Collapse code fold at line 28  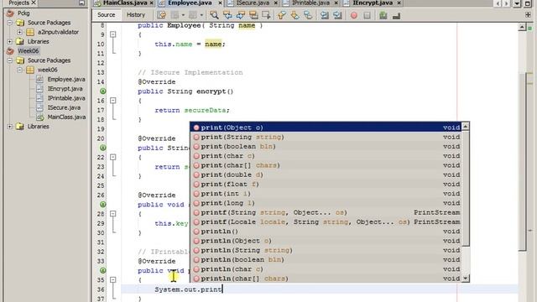click(112, 214)
